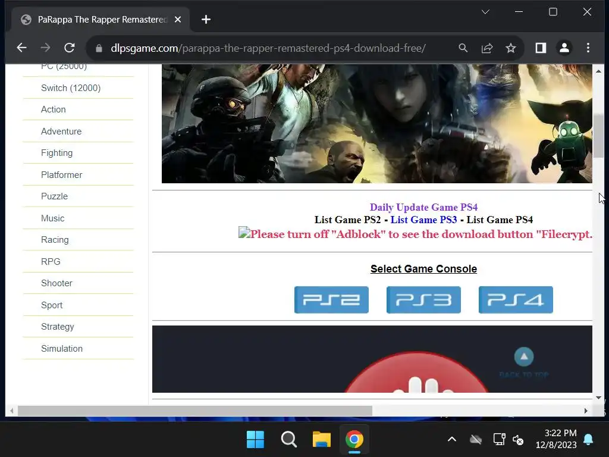Open the Adventure category
The height and width of the screenshot is (457, 609).
tap(61, 132)
